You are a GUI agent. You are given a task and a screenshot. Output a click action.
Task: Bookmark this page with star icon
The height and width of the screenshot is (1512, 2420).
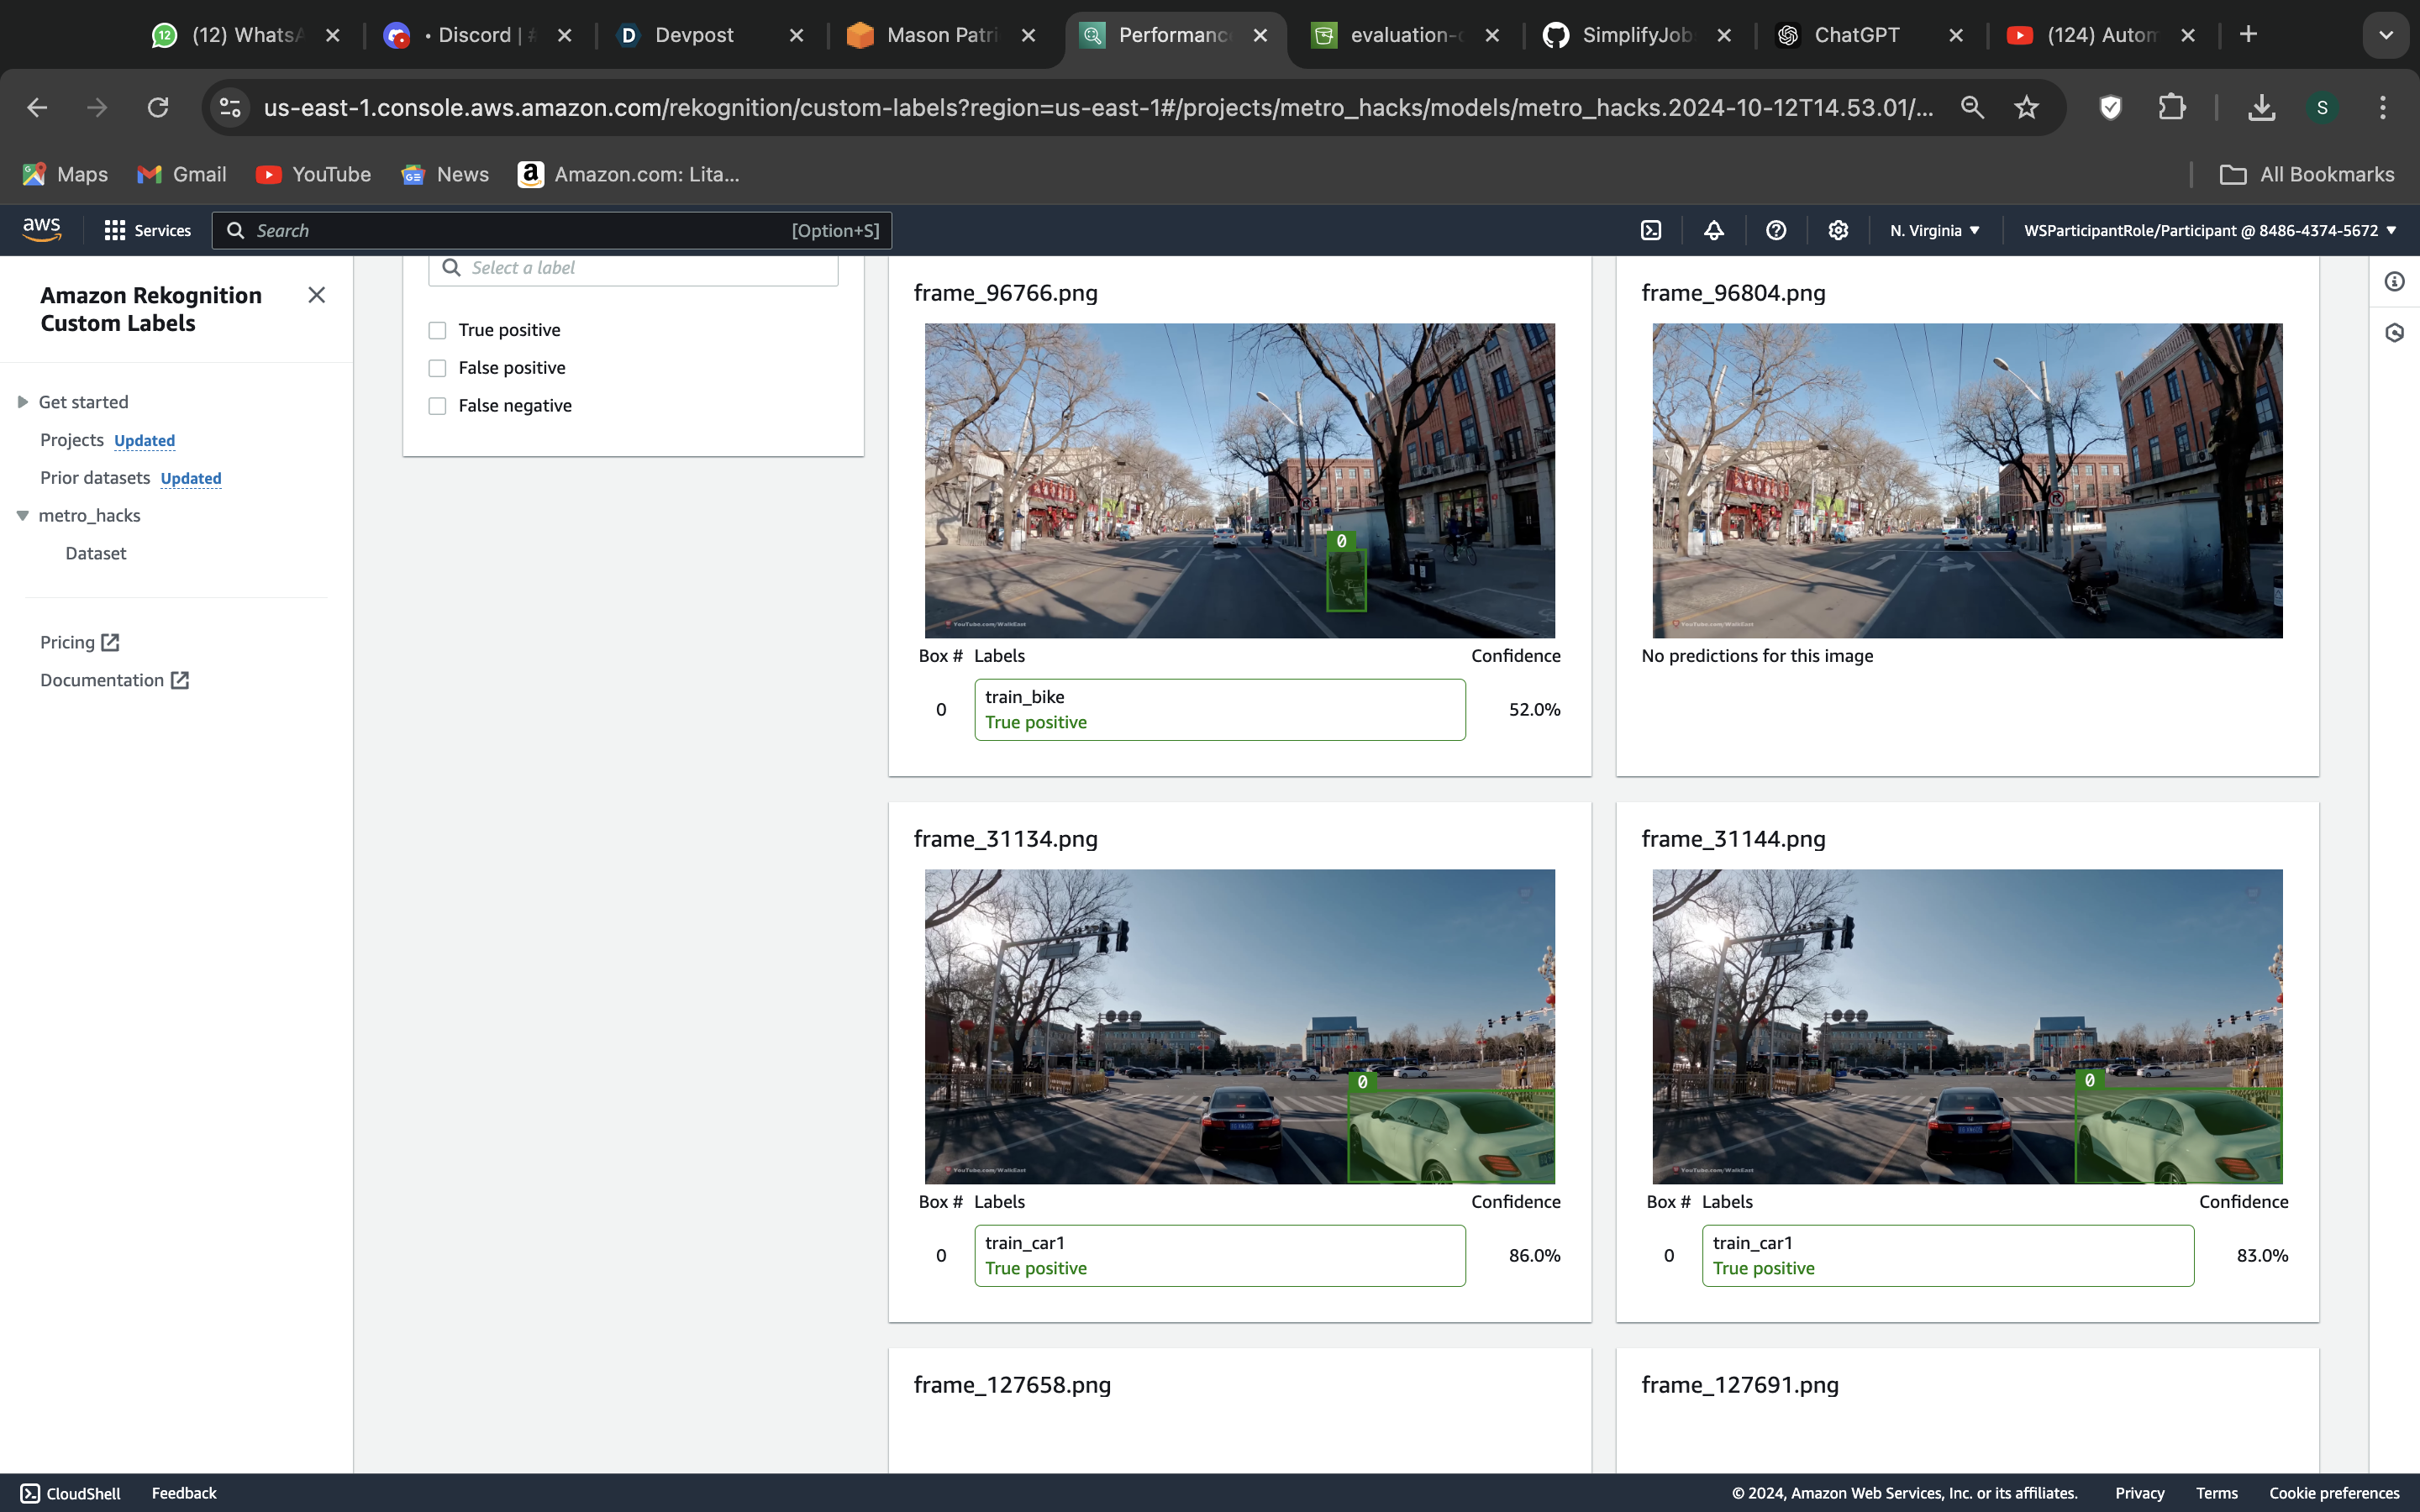(x=2026, y=107)
